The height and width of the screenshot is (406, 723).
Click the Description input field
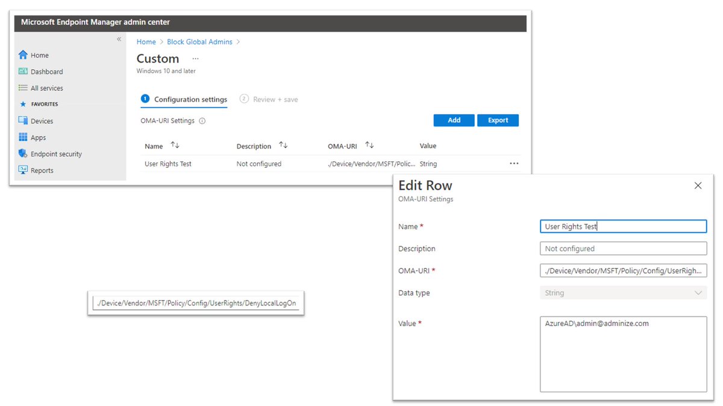pyautogui.click(x=623, y=248)
